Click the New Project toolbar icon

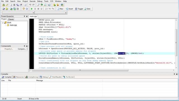(x=4, y=5)
